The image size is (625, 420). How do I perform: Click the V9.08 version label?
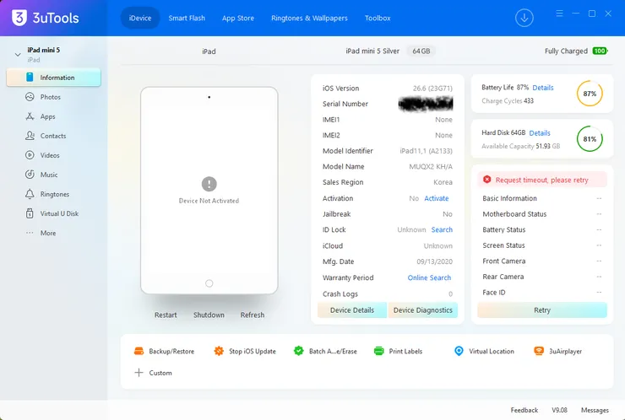[559, 410]
